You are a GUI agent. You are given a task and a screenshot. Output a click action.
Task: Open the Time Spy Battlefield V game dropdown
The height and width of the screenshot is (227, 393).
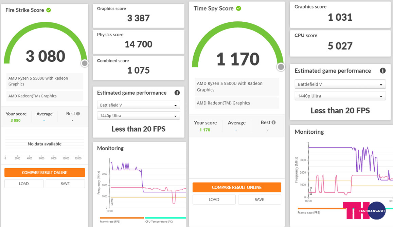(340, 84)
